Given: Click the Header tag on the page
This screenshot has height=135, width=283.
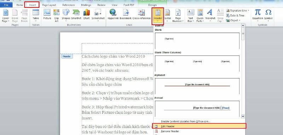Looking at the screenshot, I should pos(67,57).
